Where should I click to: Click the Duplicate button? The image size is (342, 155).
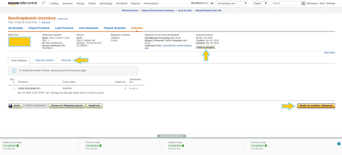94,106
